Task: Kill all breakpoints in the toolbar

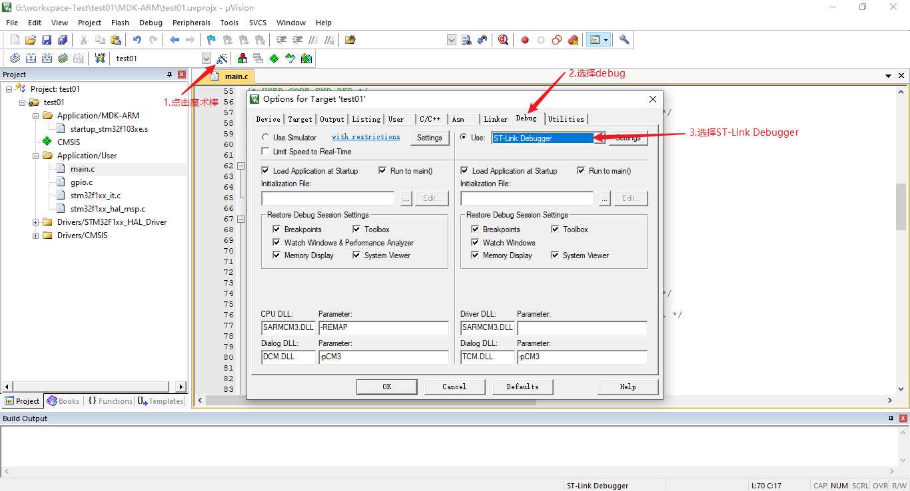Action: 573,40
